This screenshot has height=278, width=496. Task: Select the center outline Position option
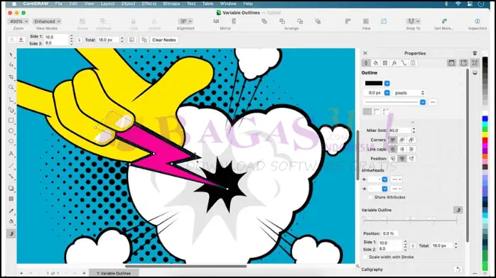401,159
